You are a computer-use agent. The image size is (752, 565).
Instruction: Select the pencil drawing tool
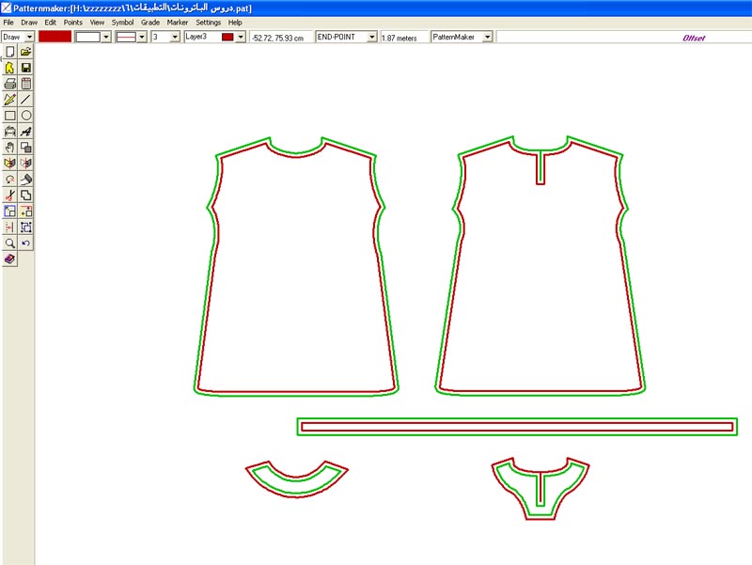point(10,100)
